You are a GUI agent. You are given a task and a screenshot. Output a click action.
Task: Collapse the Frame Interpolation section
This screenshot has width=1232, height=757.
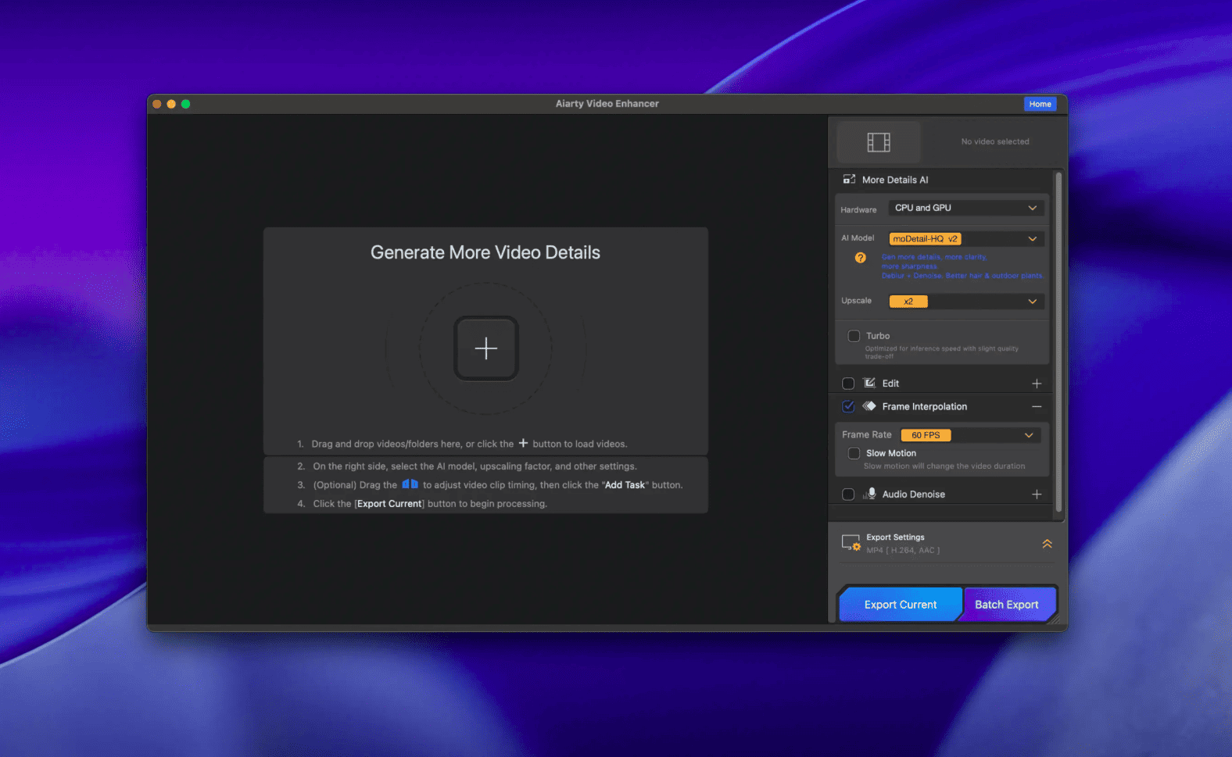tap(1037, 407)
